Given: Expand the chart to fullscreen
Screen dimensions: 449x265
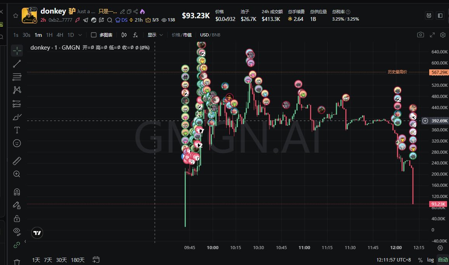Looking at the screenshot, I should tap(432, 35).
